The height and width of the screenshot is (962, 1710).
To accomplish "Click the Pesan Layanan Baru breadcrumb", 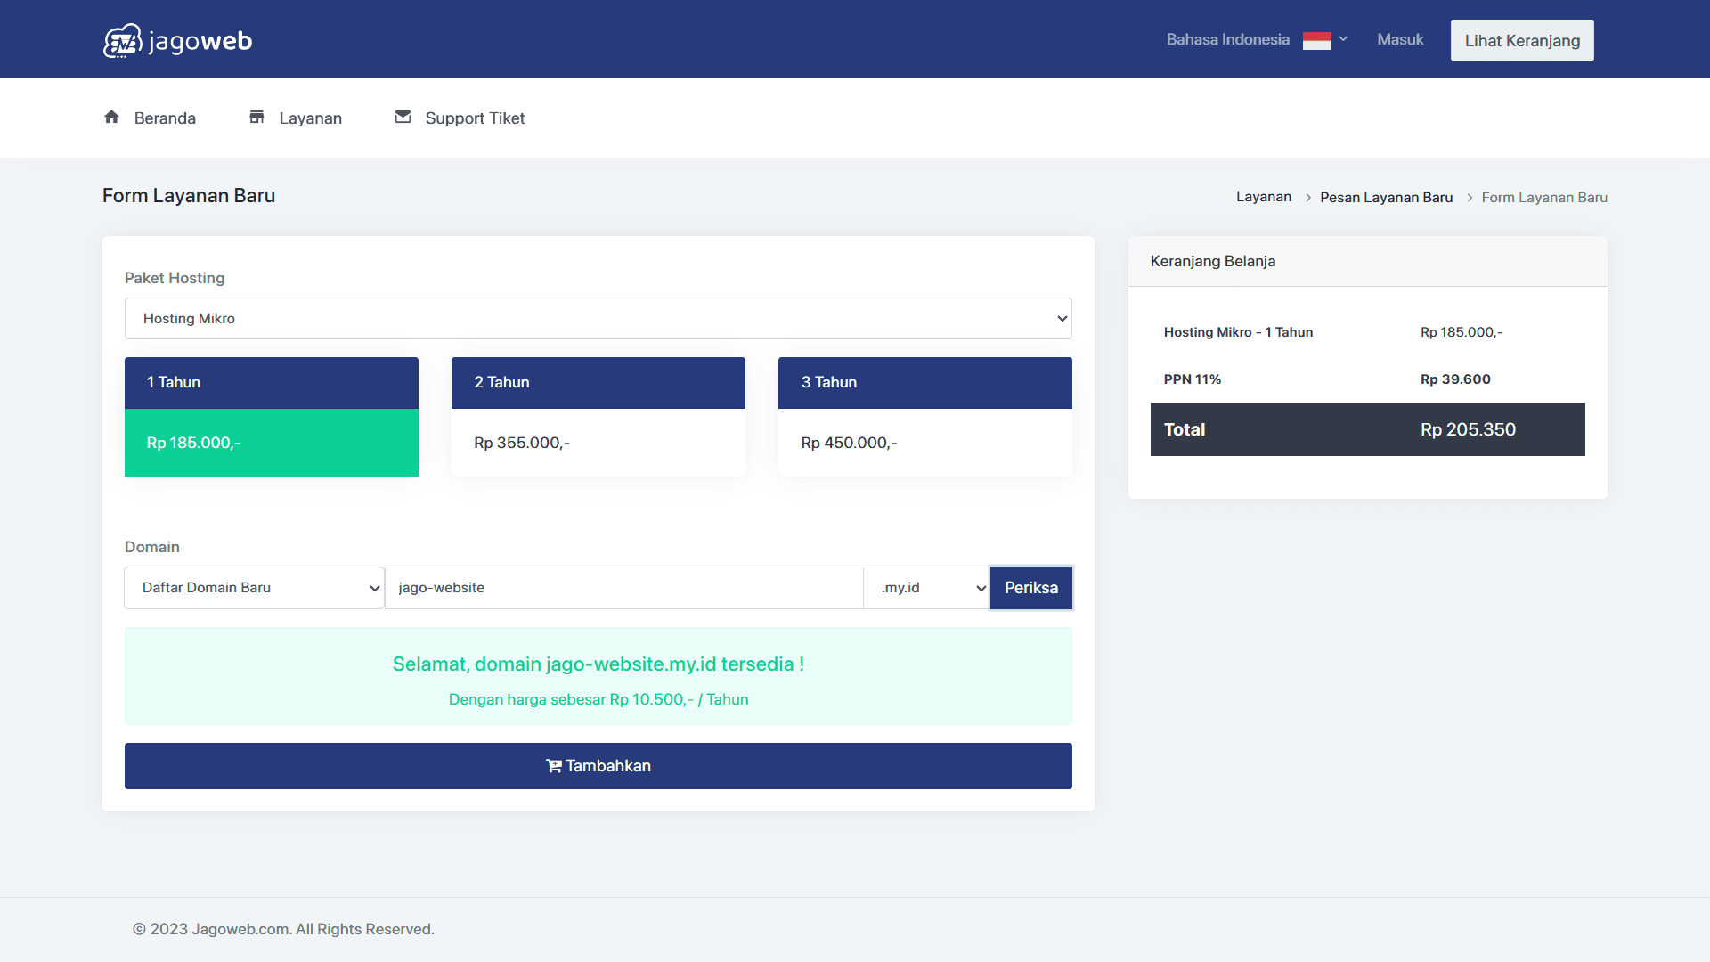I will [x=1386, y=198].
